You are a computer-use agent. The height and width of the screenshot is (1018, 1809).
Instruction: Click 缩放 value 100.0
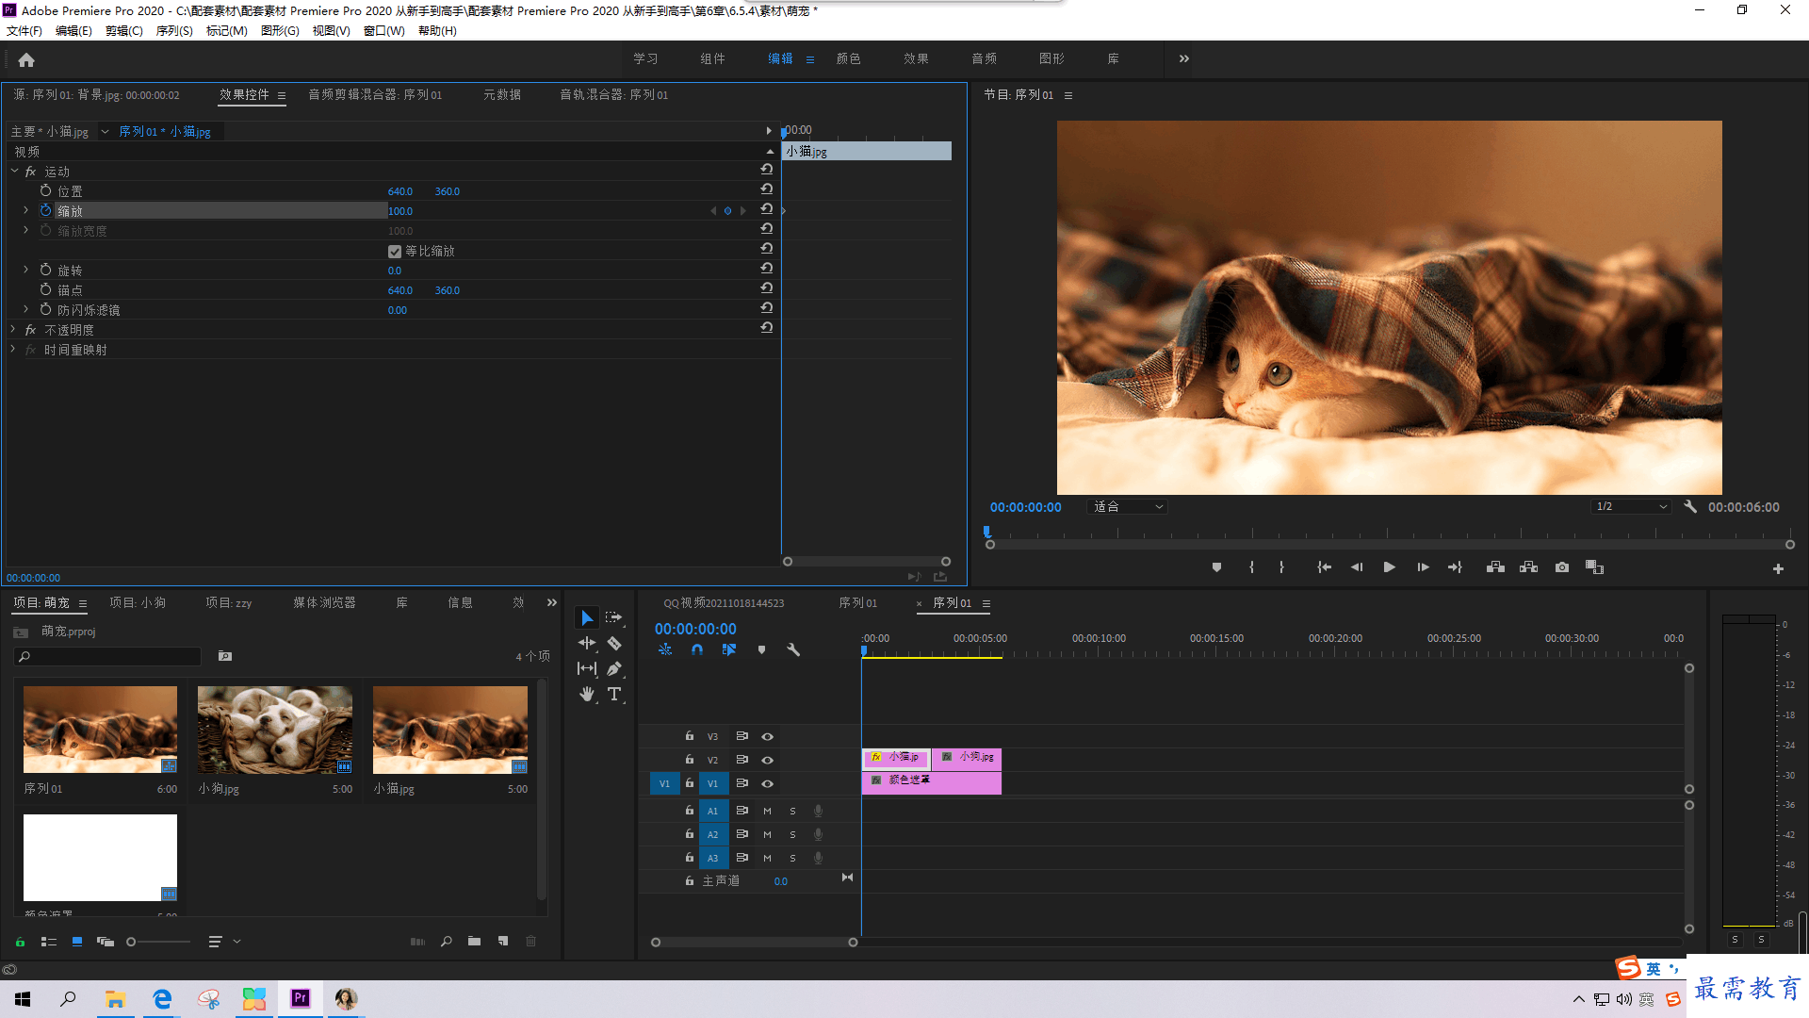coord(400,211)
